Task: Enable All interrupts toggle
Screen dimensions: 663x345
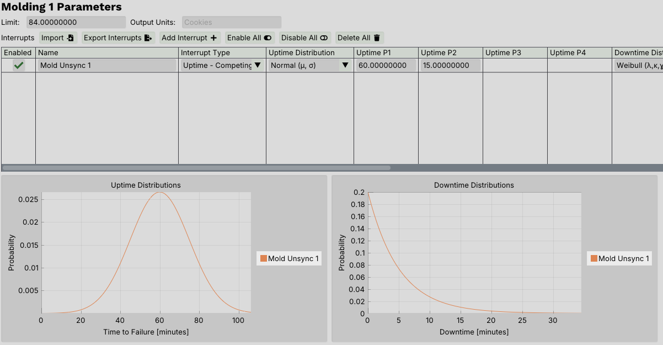Action: click(x=268, y=38)
